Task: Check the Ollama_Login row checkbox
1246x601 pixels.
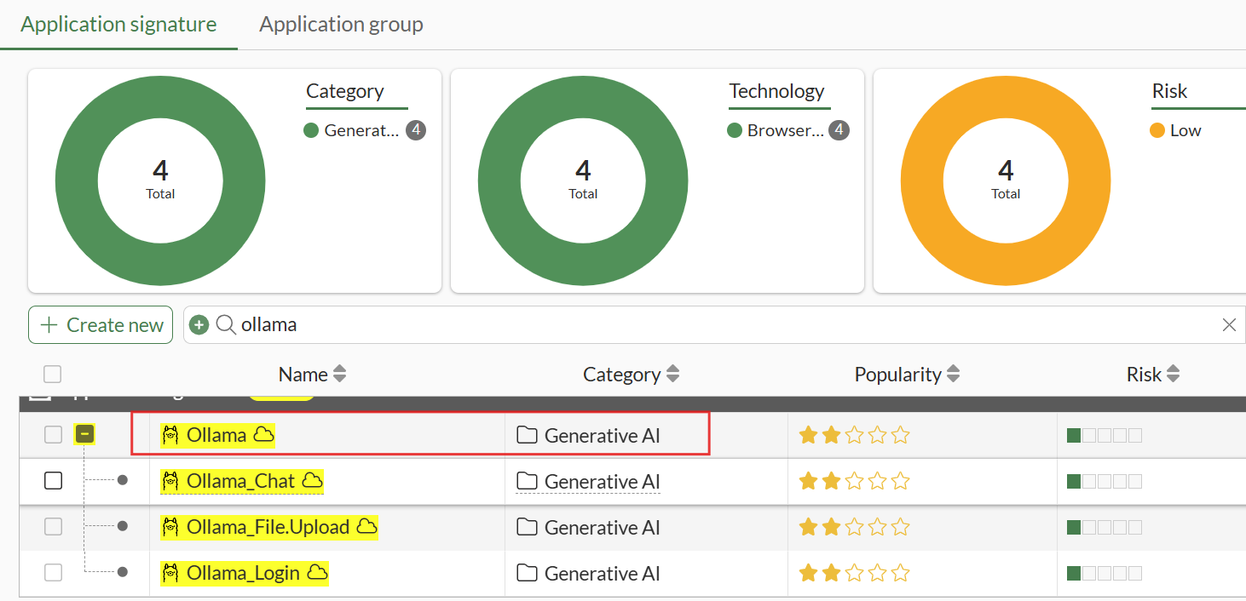Action: [53, 573]
